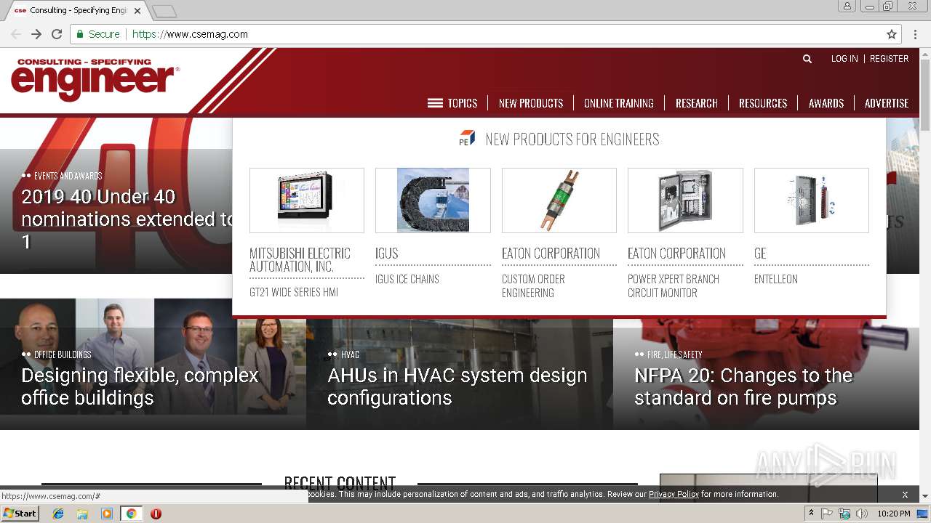The width and height of the screenshot is (931, 523).
Task: Click the REGISTER link
Action: 890,59
